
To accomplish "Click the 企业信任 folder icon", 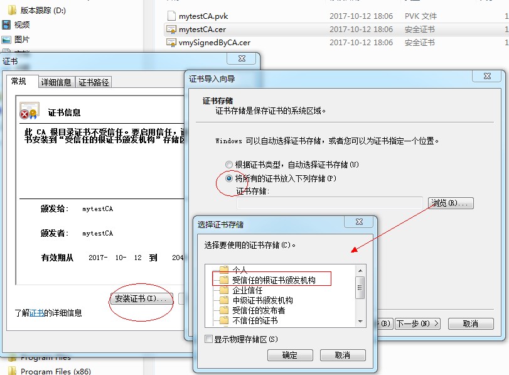I will [x=224, y=290].
